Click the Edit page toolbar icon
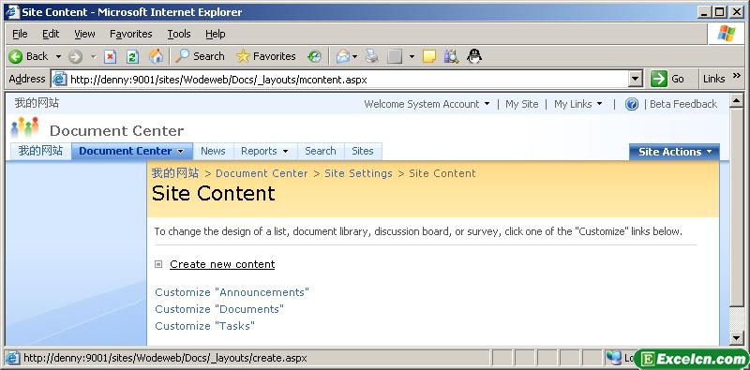750x370 pixels. pyautogui.click(x=395, y=57)
